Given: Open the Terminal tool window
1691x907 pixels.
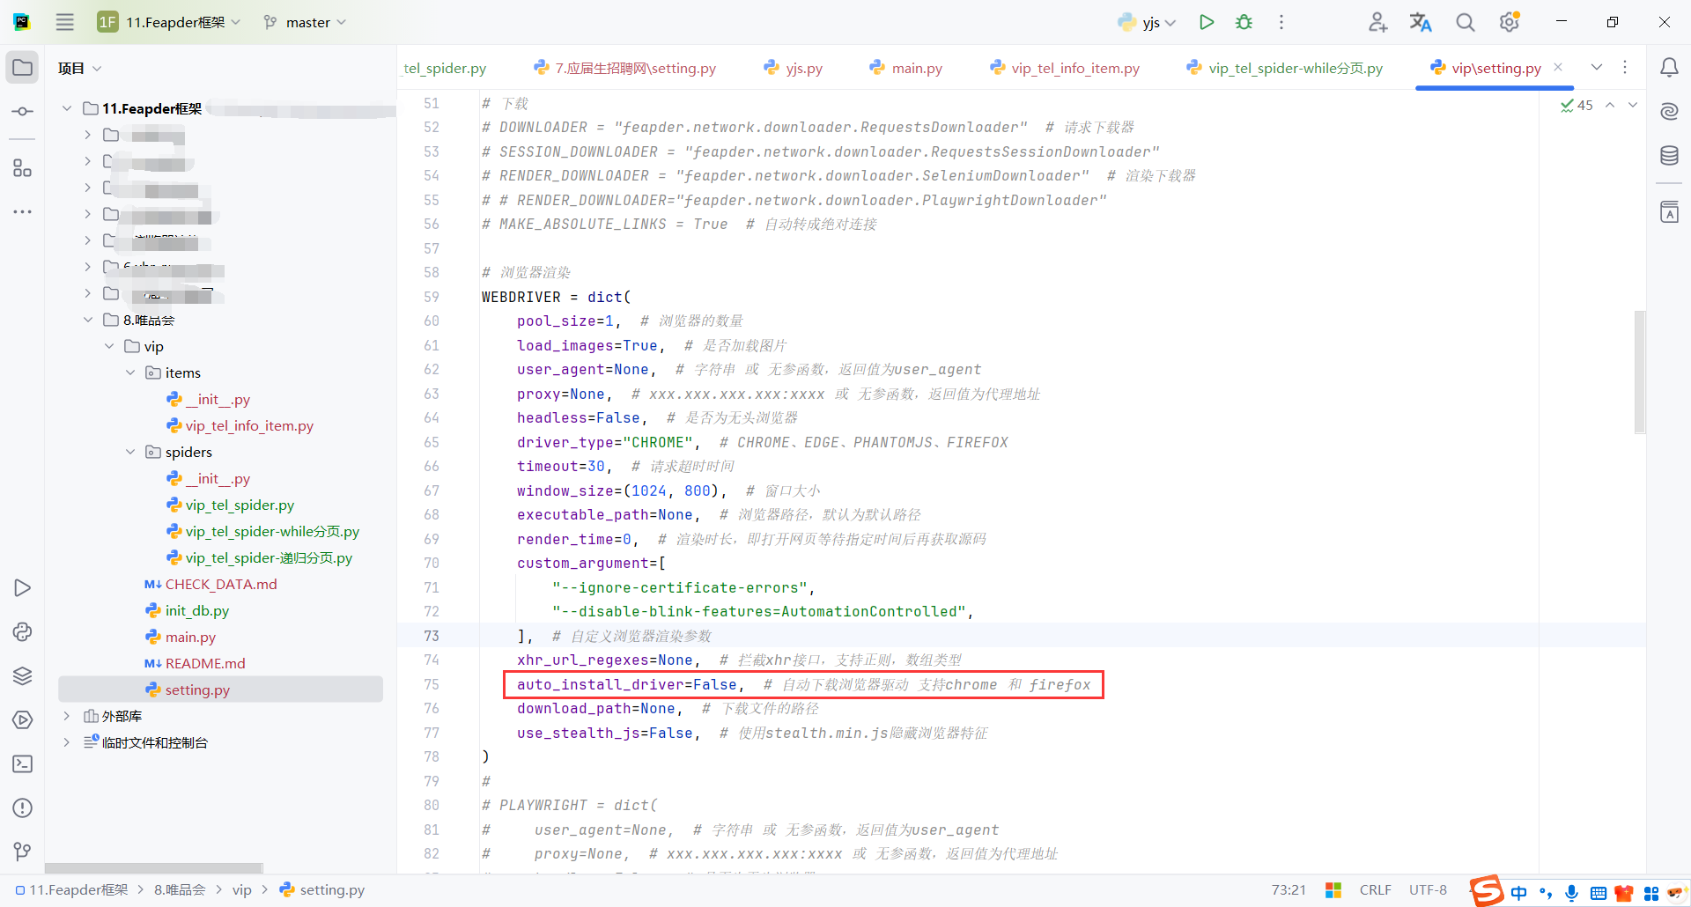Looking at the screenshot, I should tap(22, 763).
